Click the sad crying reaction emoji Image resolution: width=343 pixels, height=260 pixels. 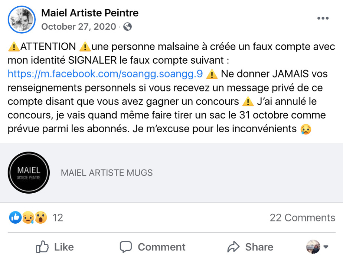tap(28, 217)
